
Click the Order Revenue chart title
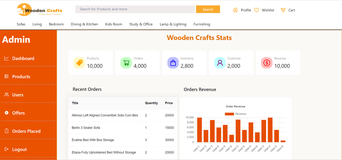[235, 106]
